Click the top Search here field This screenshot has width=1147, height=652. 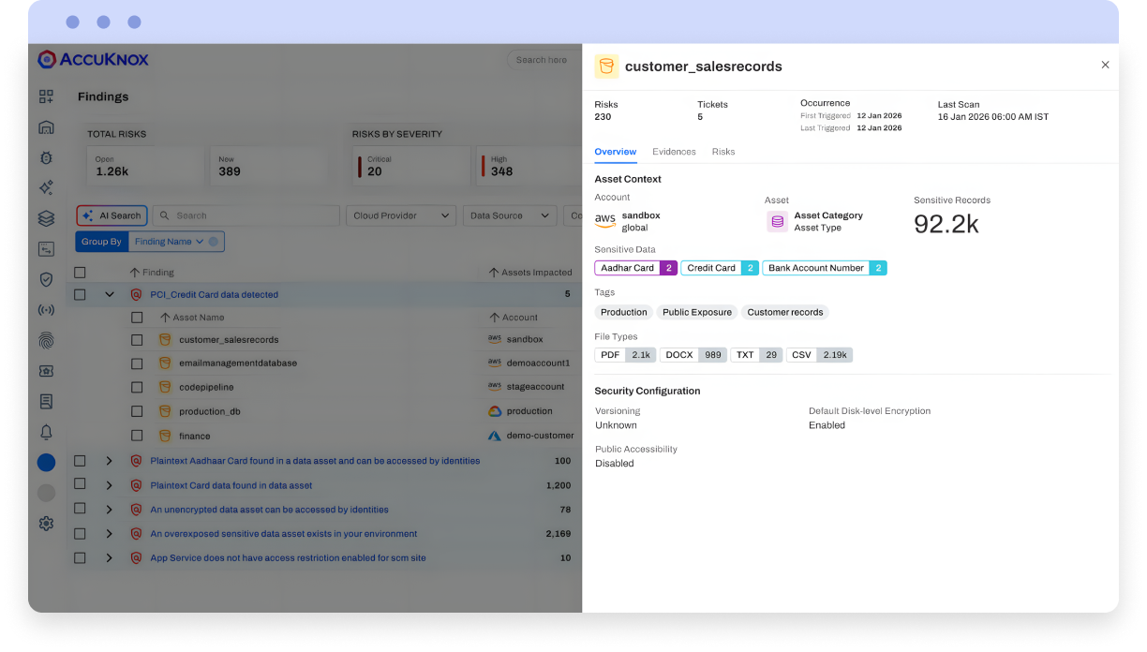(x=544, y=60)
